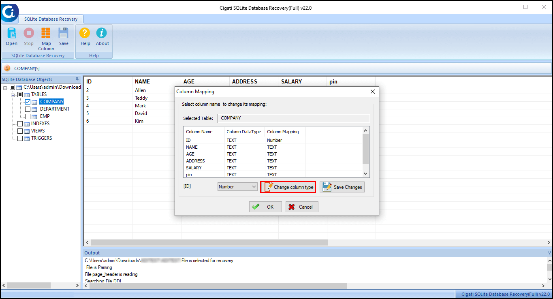This screenshot has width=553, height=299.
Task: Pin the Output panel
Action: (x=549, y=252)
